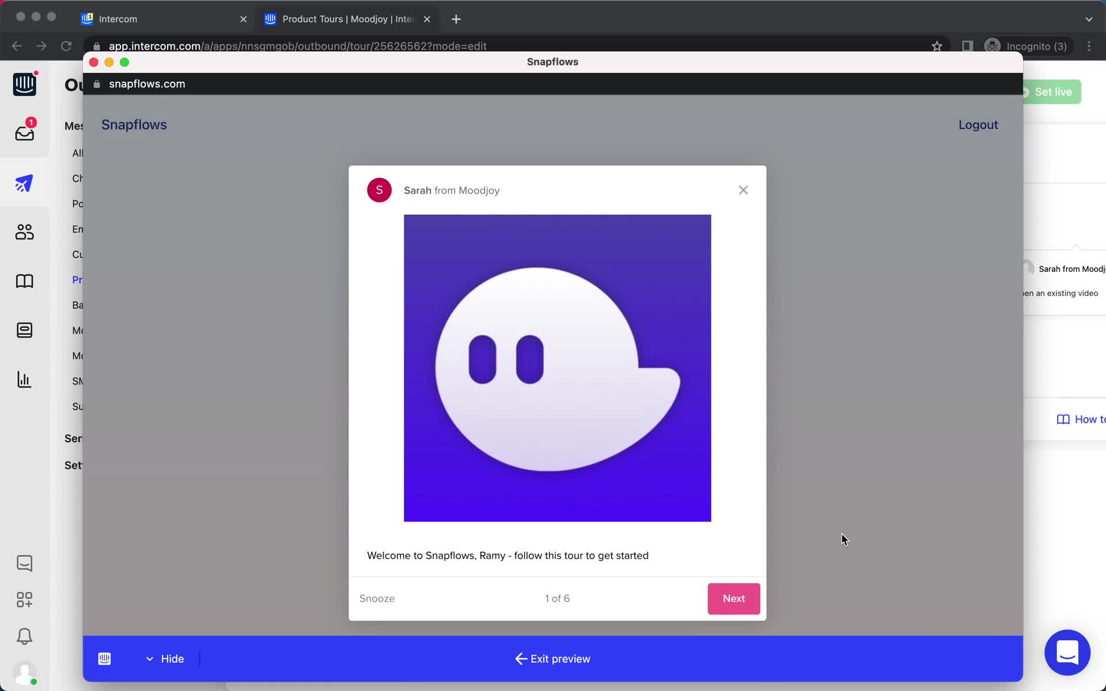Open the Notifications bell icon
Viewport: 1106px width, 691px height.
click(24, 635)
